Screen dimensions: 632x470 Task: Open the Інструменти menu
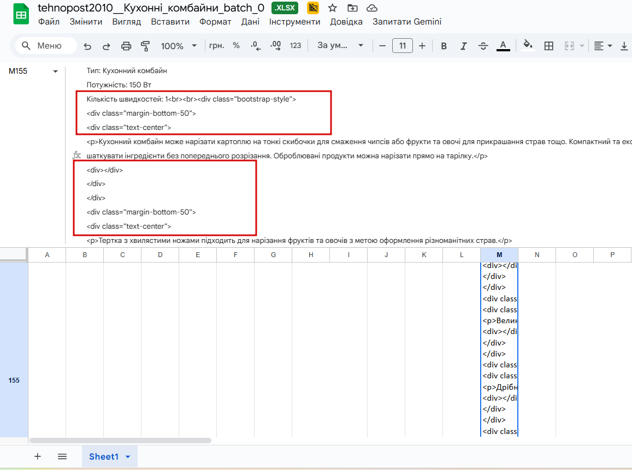(294, 22)
